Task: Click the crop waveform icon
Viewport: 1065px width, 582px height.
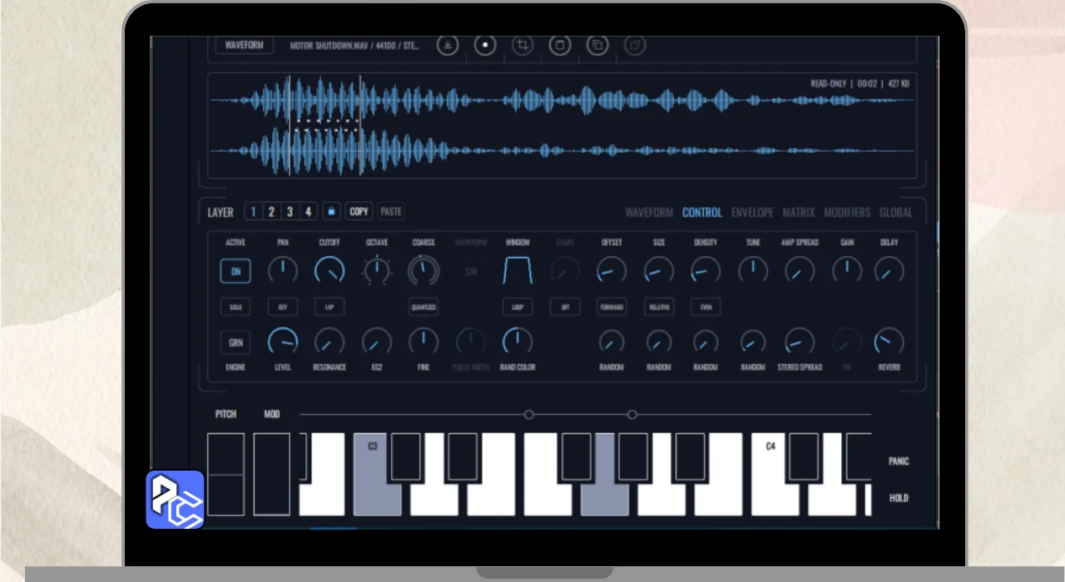Action: (x=523, y=46)
